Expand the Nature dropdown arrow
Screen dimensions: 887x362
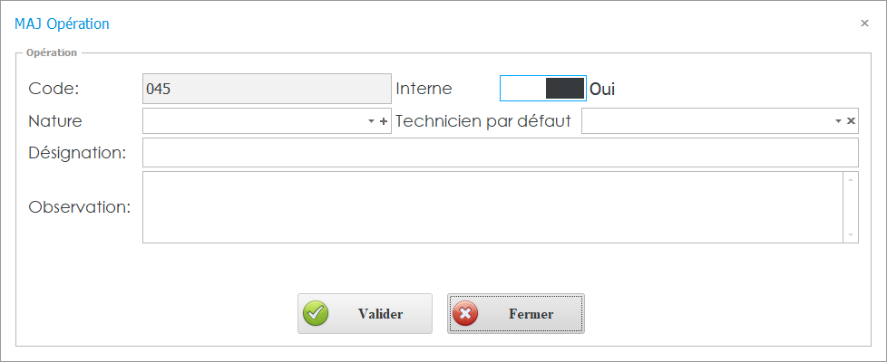pyautogui.click(x=371, y=121)
